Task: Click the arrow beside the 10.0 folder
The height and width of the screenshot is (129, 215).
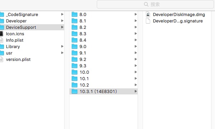Action: tap(136, 72)
